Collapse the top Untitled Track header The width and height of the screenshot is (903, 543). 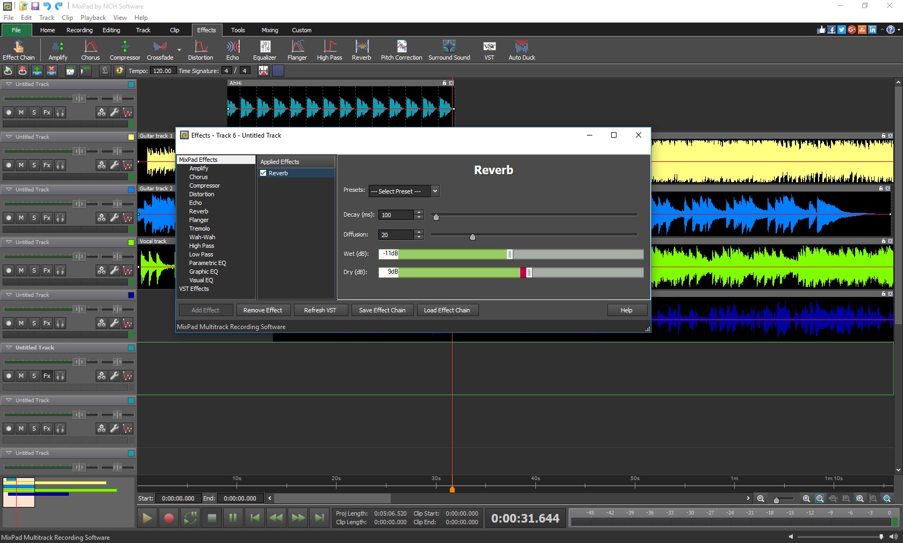pyautogui.click(x=9, y=84)
